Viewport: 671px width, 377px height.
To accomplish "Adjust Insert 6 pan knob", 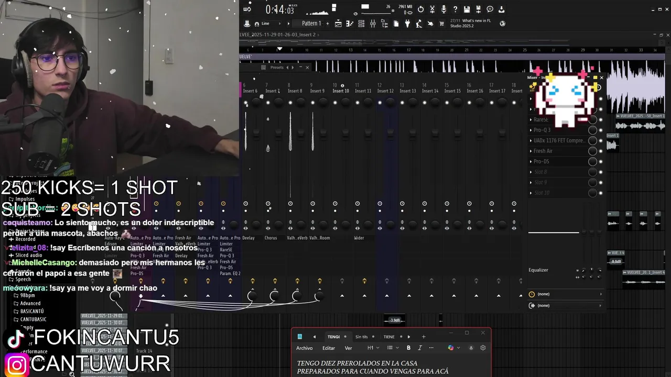I will click(256, 103).
